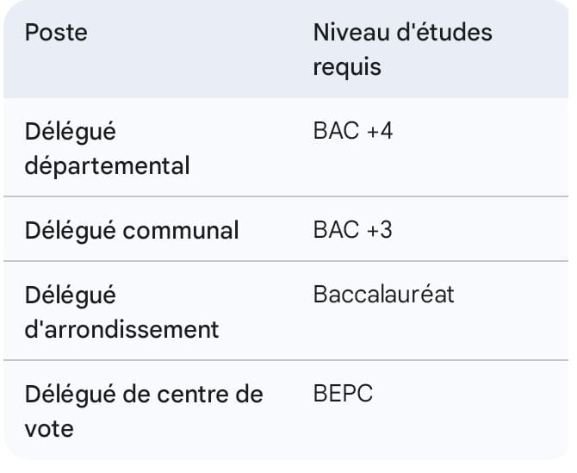Viewport: 577px width, 473px height.
Task: Click the word "vote" in the last row
Action: pyautogui.click(x=49, y=427)
